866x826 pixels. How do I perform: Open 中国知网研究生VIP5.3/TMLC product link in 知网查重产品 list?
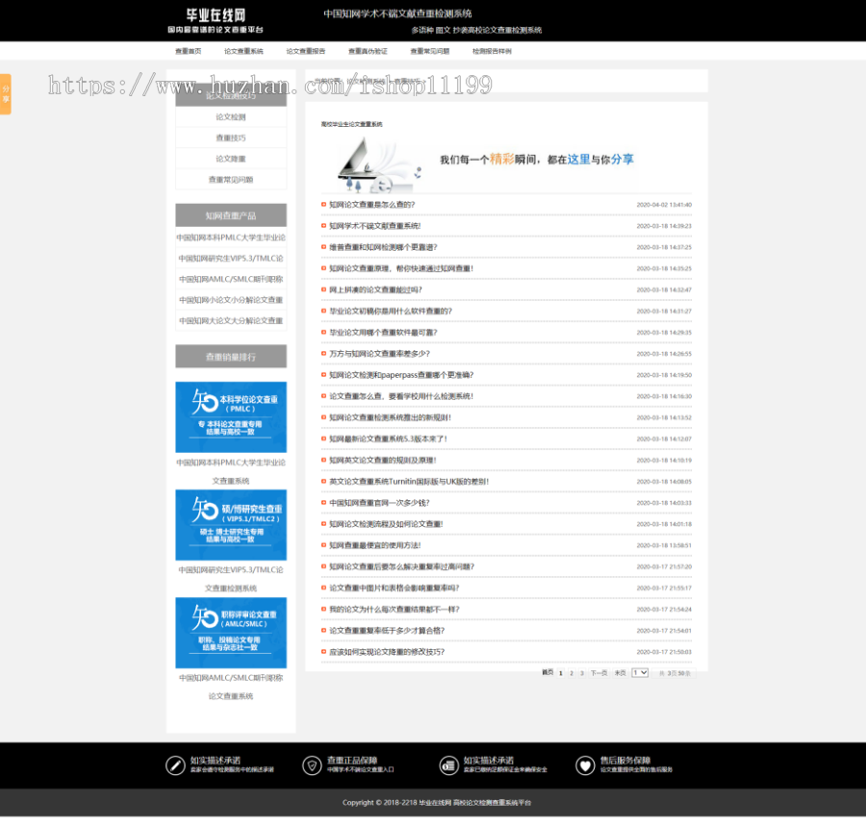pyautogui.click(x=231, y=259)
